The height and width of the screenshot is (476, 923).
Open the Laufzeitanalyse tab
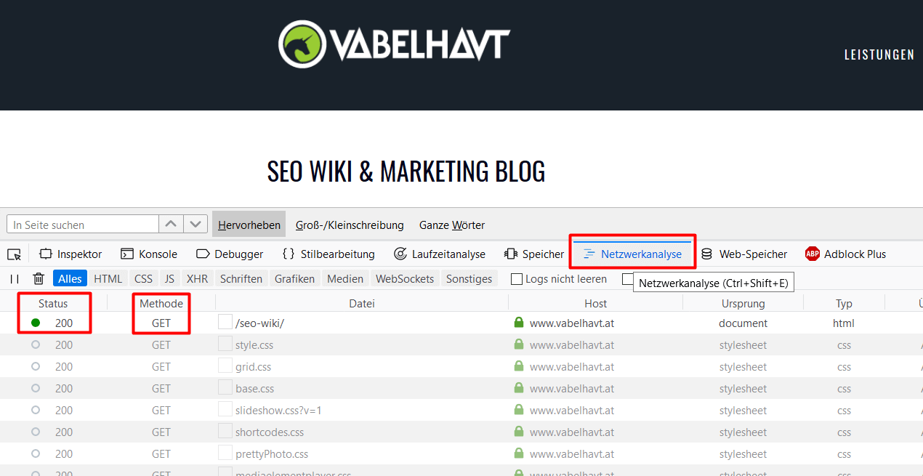point(440,254)
